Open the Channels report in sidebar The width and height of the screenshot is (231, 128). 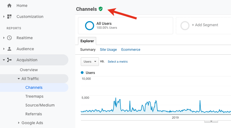coord(34,87)
